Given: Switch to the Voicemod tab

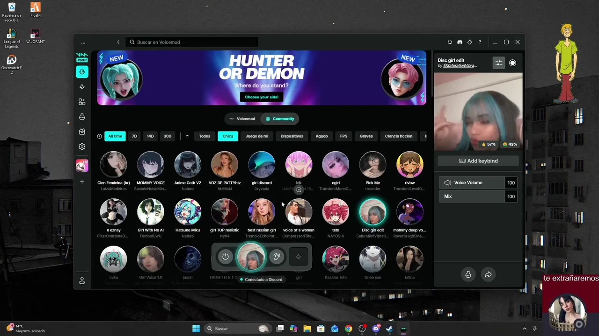Looking at the screenshot, I should click(242, 119).
